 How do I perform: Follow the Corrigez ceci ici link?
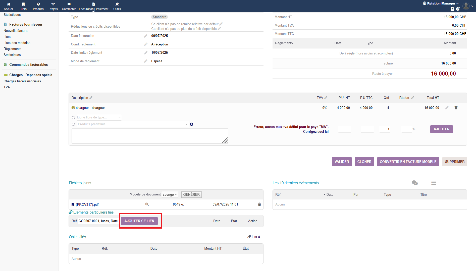coord(315,131)
